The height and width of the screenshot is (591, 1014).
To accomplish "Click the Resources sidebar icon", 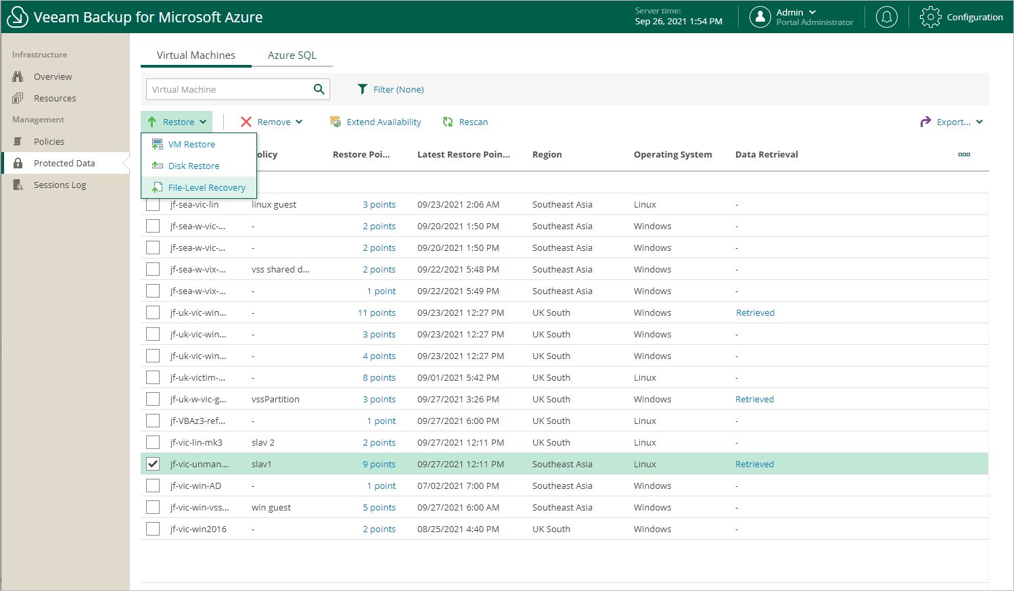I will pyautogui.click(x=18, y=98).
